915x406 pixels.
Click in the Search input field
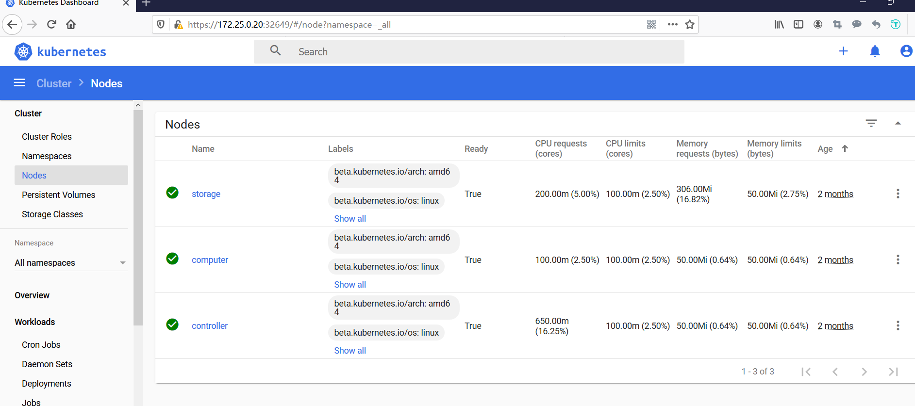(x=469, y=51)
